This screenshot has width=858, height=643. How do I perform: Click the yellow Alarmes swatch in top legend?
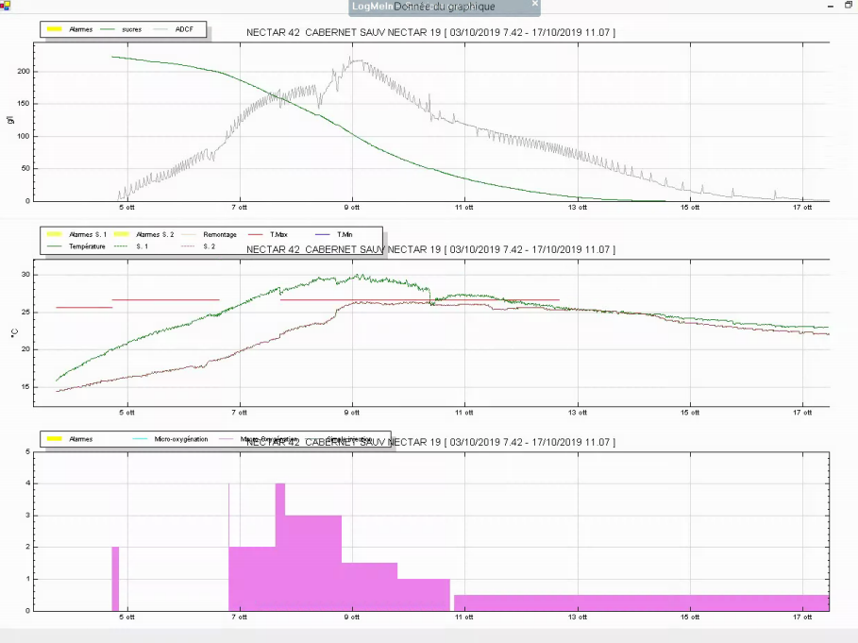[55, 29]
